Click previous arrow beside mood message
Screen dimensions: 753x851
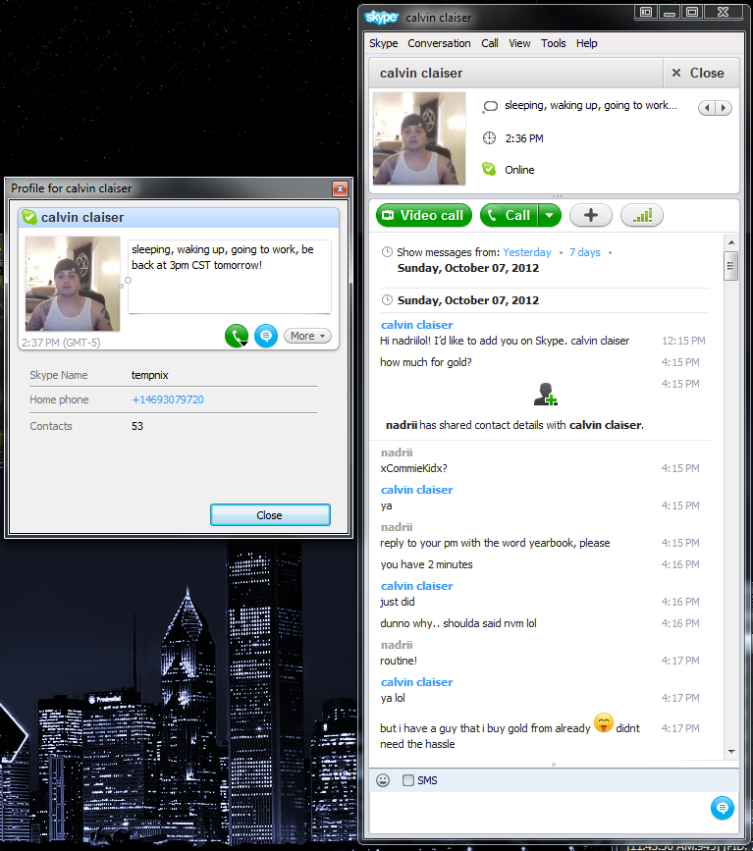coord(707,107)
